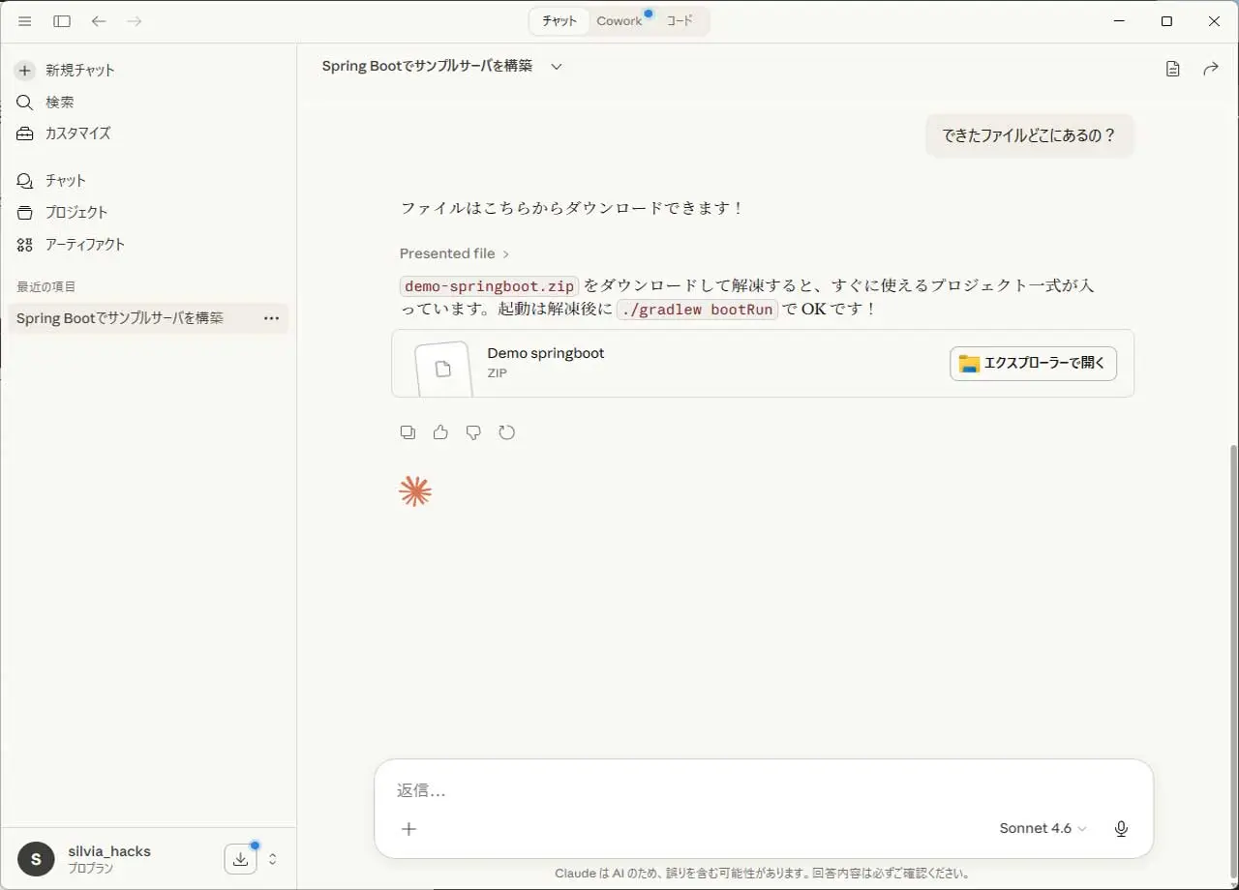Click エクスプローラーで開く button
Image resolution: width=1239 pixels, height=890 pixels.
pos(1033,364)
